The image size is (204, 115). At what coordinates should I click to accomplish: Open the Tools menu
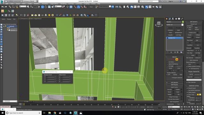click(x=12, y=4)
